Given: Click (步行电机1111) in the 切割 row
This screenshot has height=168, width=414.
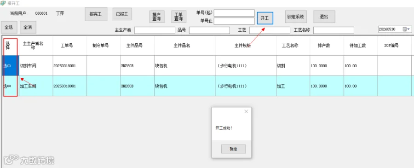Looking at the screenshot, I should (246, 66).
